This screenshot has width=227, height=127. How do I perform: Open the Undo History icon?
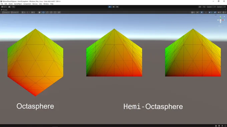[x=200, y=7]
